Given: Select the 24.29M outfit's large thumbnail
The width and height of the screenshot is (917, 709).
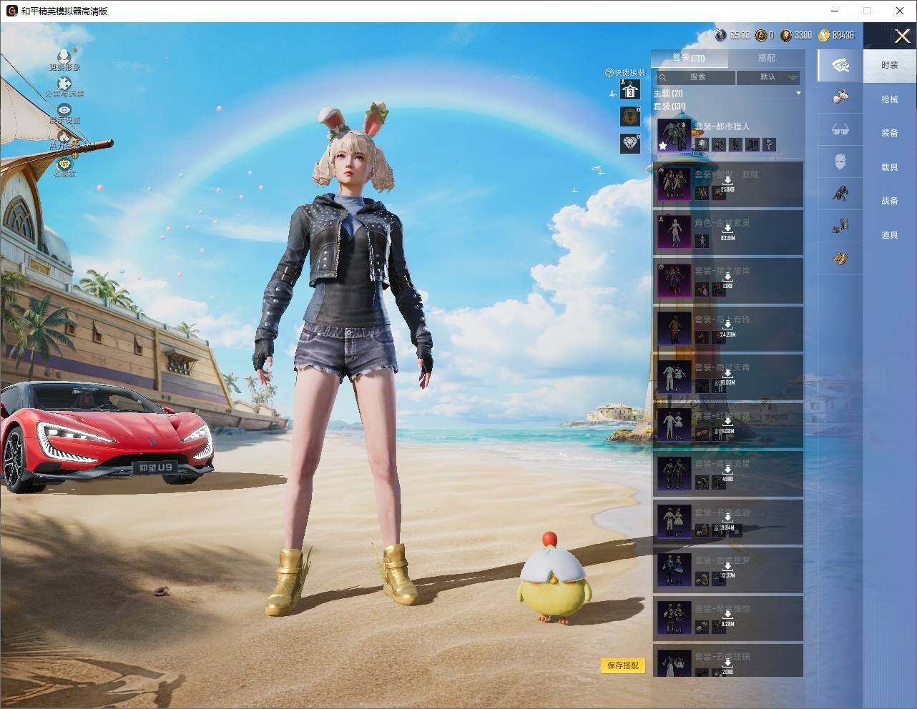Looking at the screenshot, I should [x=674, y=329].
